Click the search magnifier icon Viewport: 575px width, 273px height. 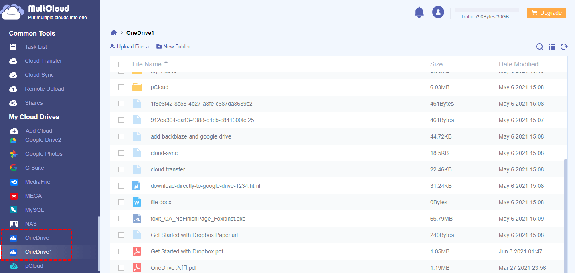point(540,47)
